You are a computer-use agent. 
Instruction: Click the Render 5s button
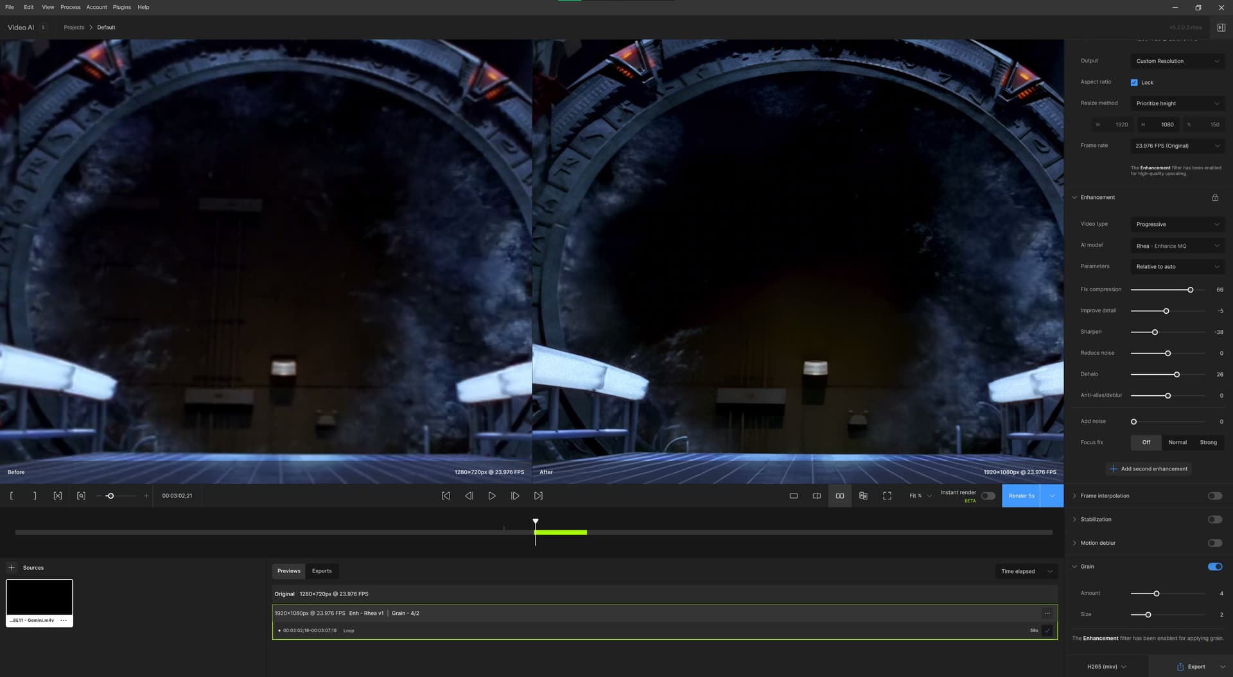[x=1021, y=496]
